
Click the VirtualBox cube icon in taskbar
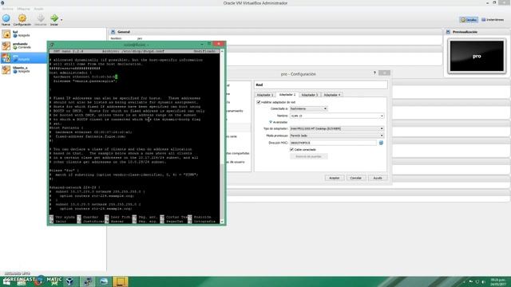click(69, 281)
